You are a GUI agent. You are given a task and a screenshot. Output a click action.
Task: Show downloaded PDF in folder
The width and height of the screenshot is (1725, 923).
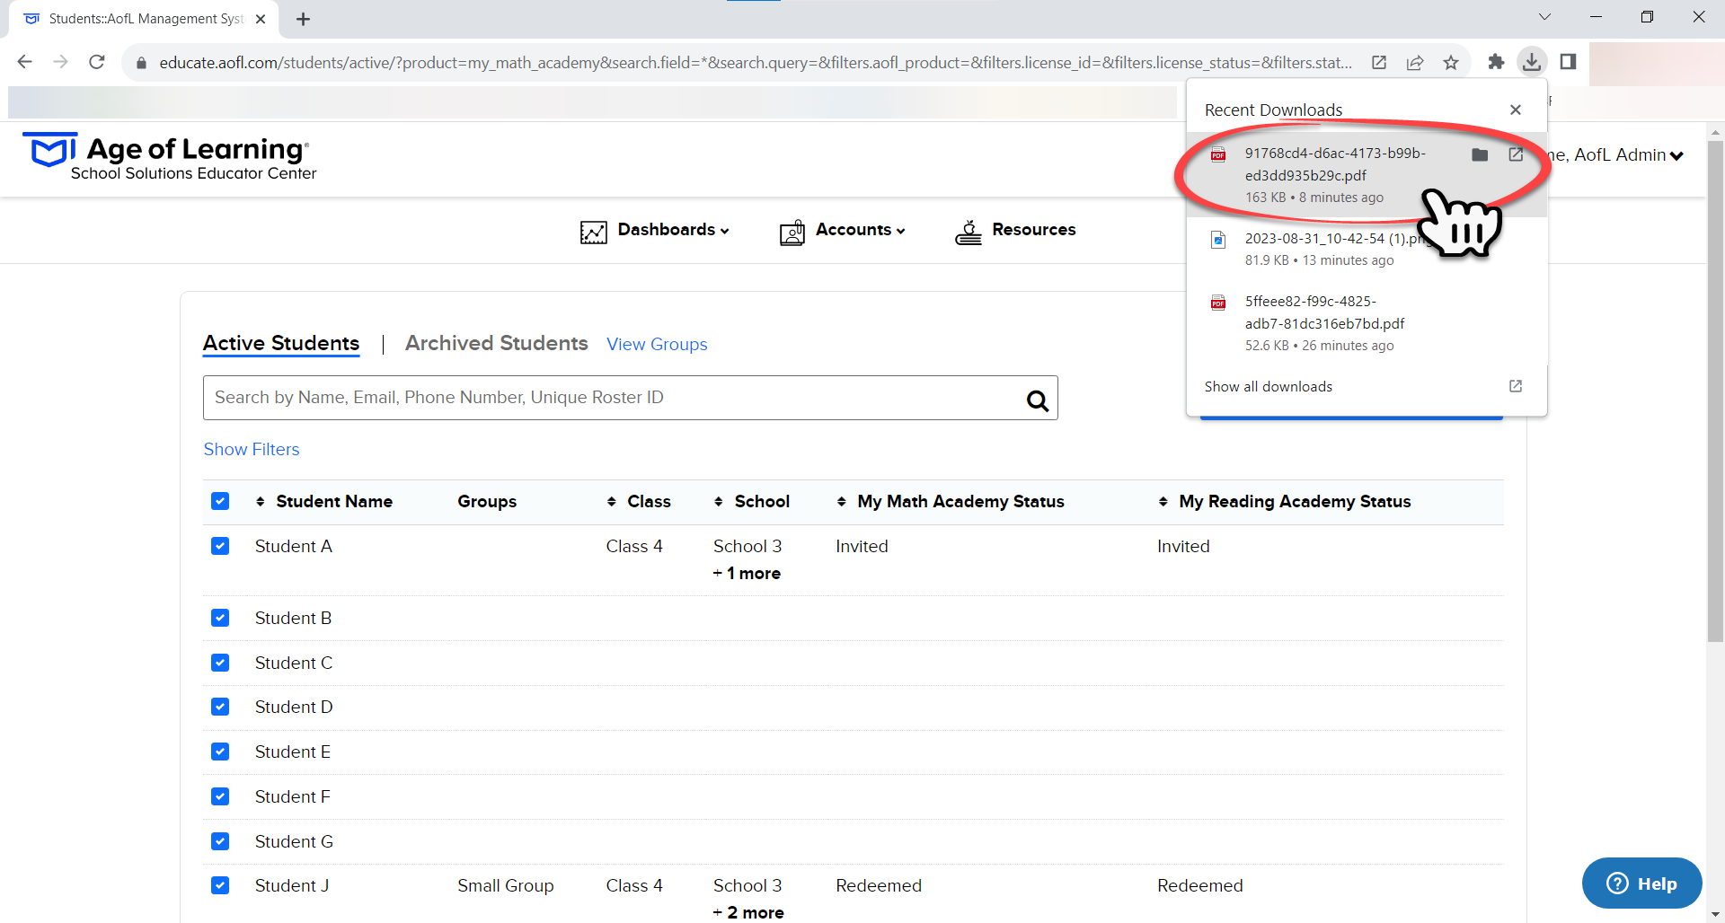point(1480,154)
